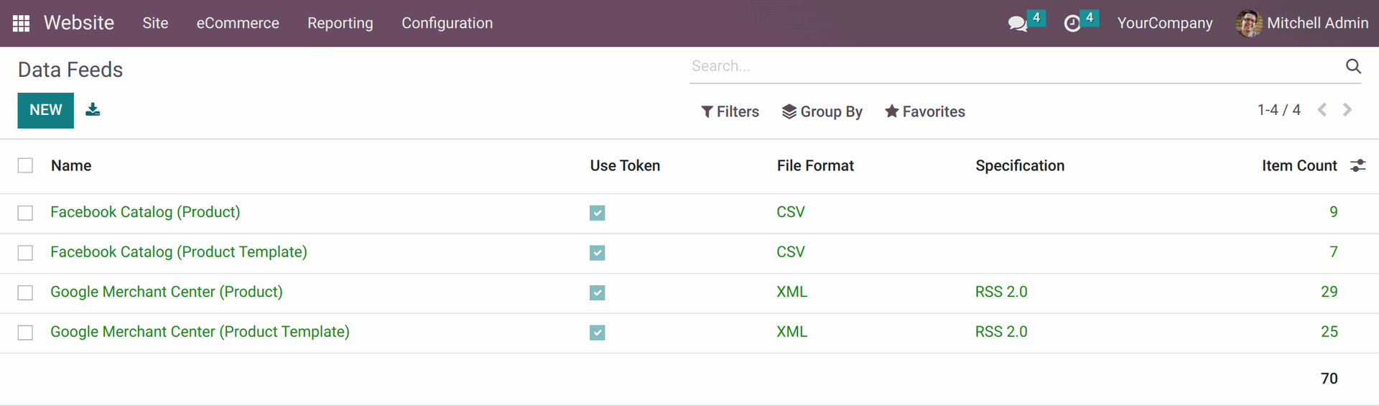The height and width of the screenshot is (406, 1379).
Task: Select Google Merchant Center (Product) row checkbox
Action: click(x=25, y=292)
